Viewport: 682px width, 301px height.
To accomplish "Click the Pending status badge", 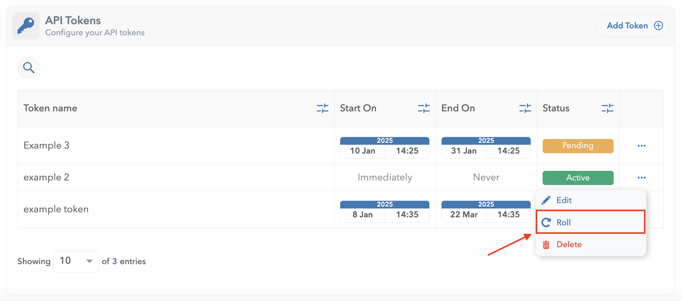I will point(578,146).
